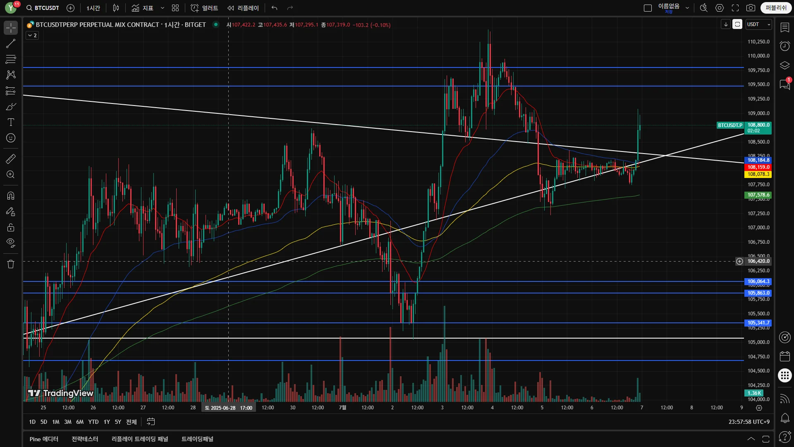
Task: Set chart range to 1Y
Action: [107, 422]
